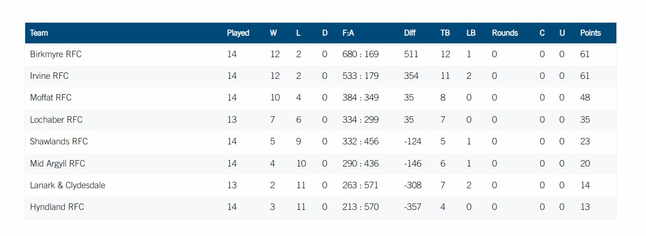
Task: Click Birkmyre RFC's 680 : 169 score
Action: tap(360, 54)
